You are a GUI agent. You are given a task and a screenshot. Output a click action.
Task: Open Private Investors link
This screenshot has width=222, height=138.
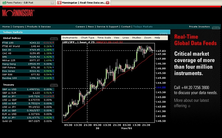199,27
